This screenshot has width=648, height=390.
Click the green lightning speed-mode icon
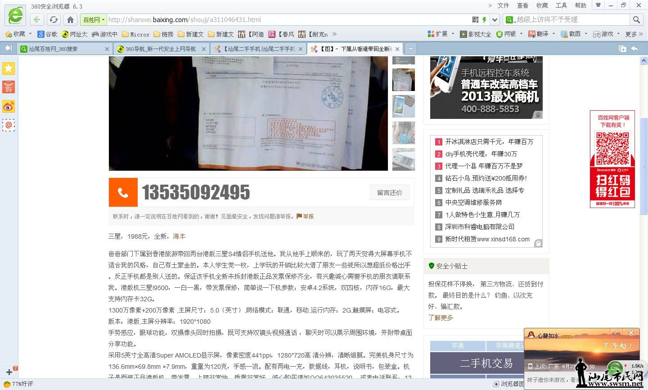pyautogui.click(x=484, y=19)
